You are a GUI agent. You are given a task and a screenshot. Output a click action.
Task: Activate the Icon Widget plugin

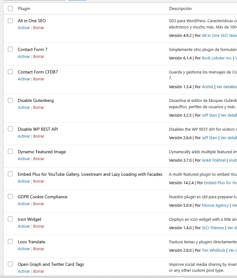tap(24, 226)
